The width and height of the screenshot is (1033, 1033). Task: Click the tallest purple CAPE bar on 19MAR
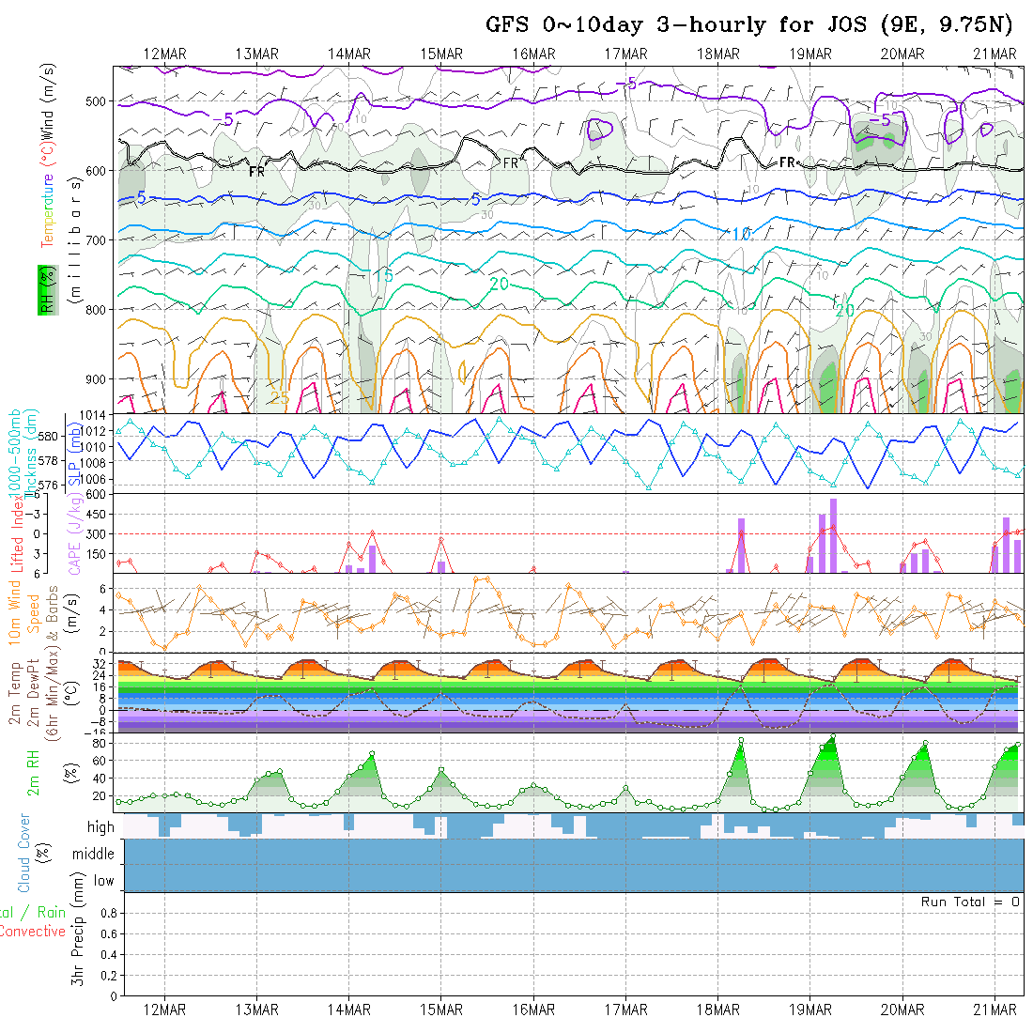[x=833, y=535]
